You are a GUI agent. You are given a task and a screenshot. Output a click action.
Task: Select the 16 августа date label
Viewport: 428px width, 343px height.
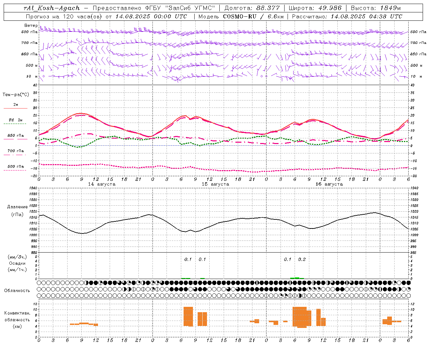(329, 184)
